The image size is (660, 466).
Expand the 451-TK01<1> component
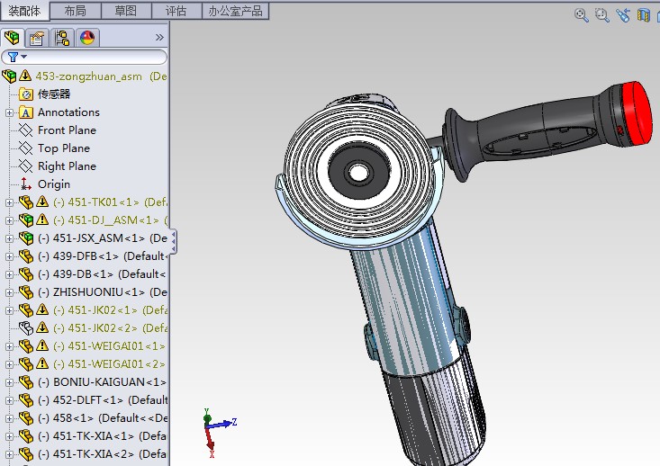click(9, 202)
